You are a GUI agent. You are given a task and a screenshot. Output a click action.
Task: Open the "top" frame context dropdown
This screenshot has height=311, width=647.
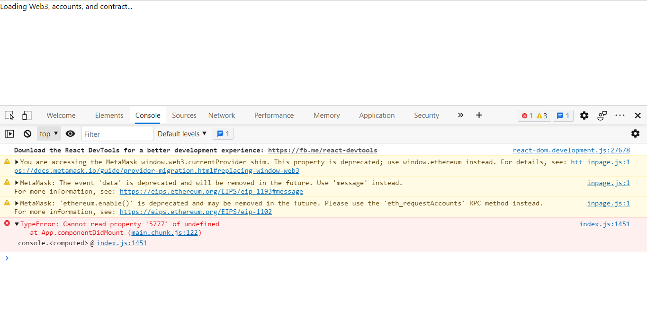(48, 133)
